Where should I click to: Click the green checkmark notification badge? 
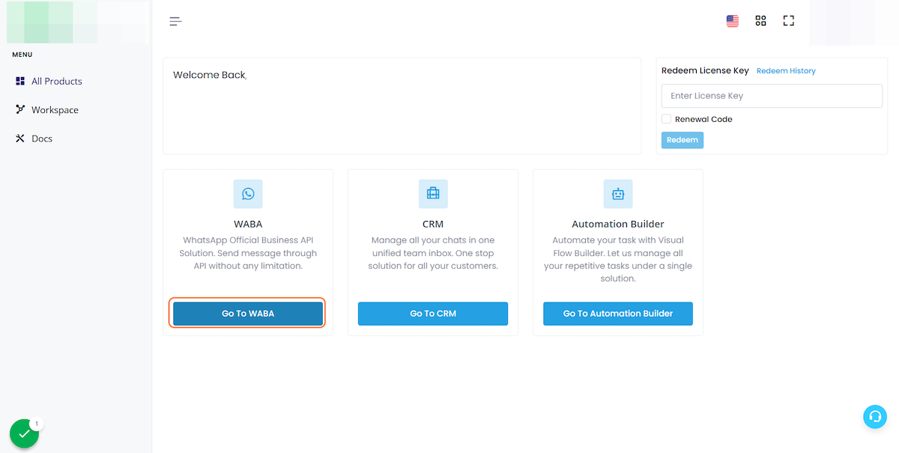point(24,434)
